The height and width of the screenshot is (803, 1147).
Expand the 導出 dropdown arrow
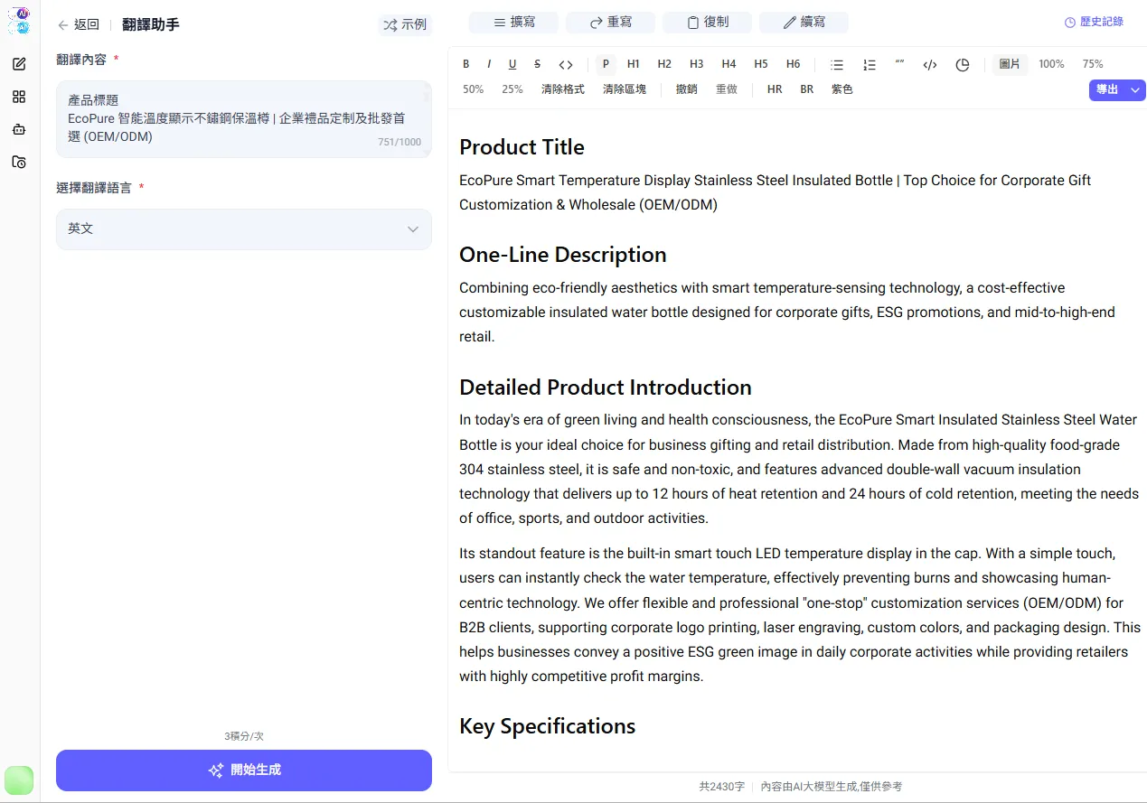pyautogui.click(x=1136, y=89)
